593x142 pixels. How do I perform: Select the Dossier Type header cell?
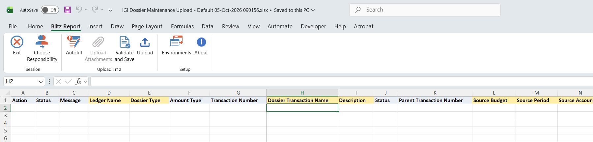tap(149, 100)
